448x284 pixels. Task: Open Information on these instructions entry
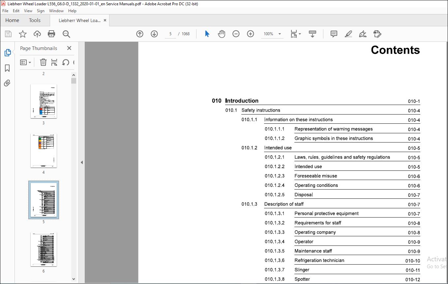[x=298, y=120]
